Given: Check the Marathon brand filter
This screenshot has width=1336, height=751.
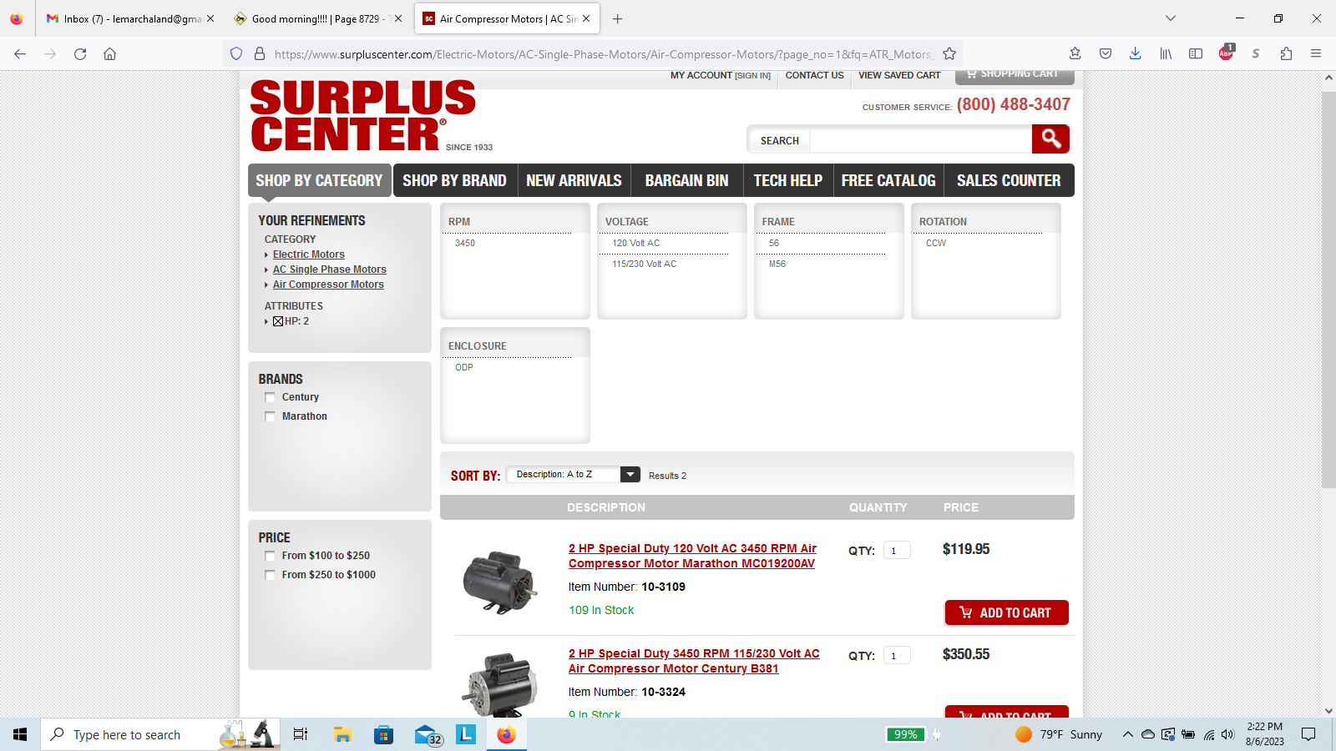Looking at the screenshot, I should point(270,416).
